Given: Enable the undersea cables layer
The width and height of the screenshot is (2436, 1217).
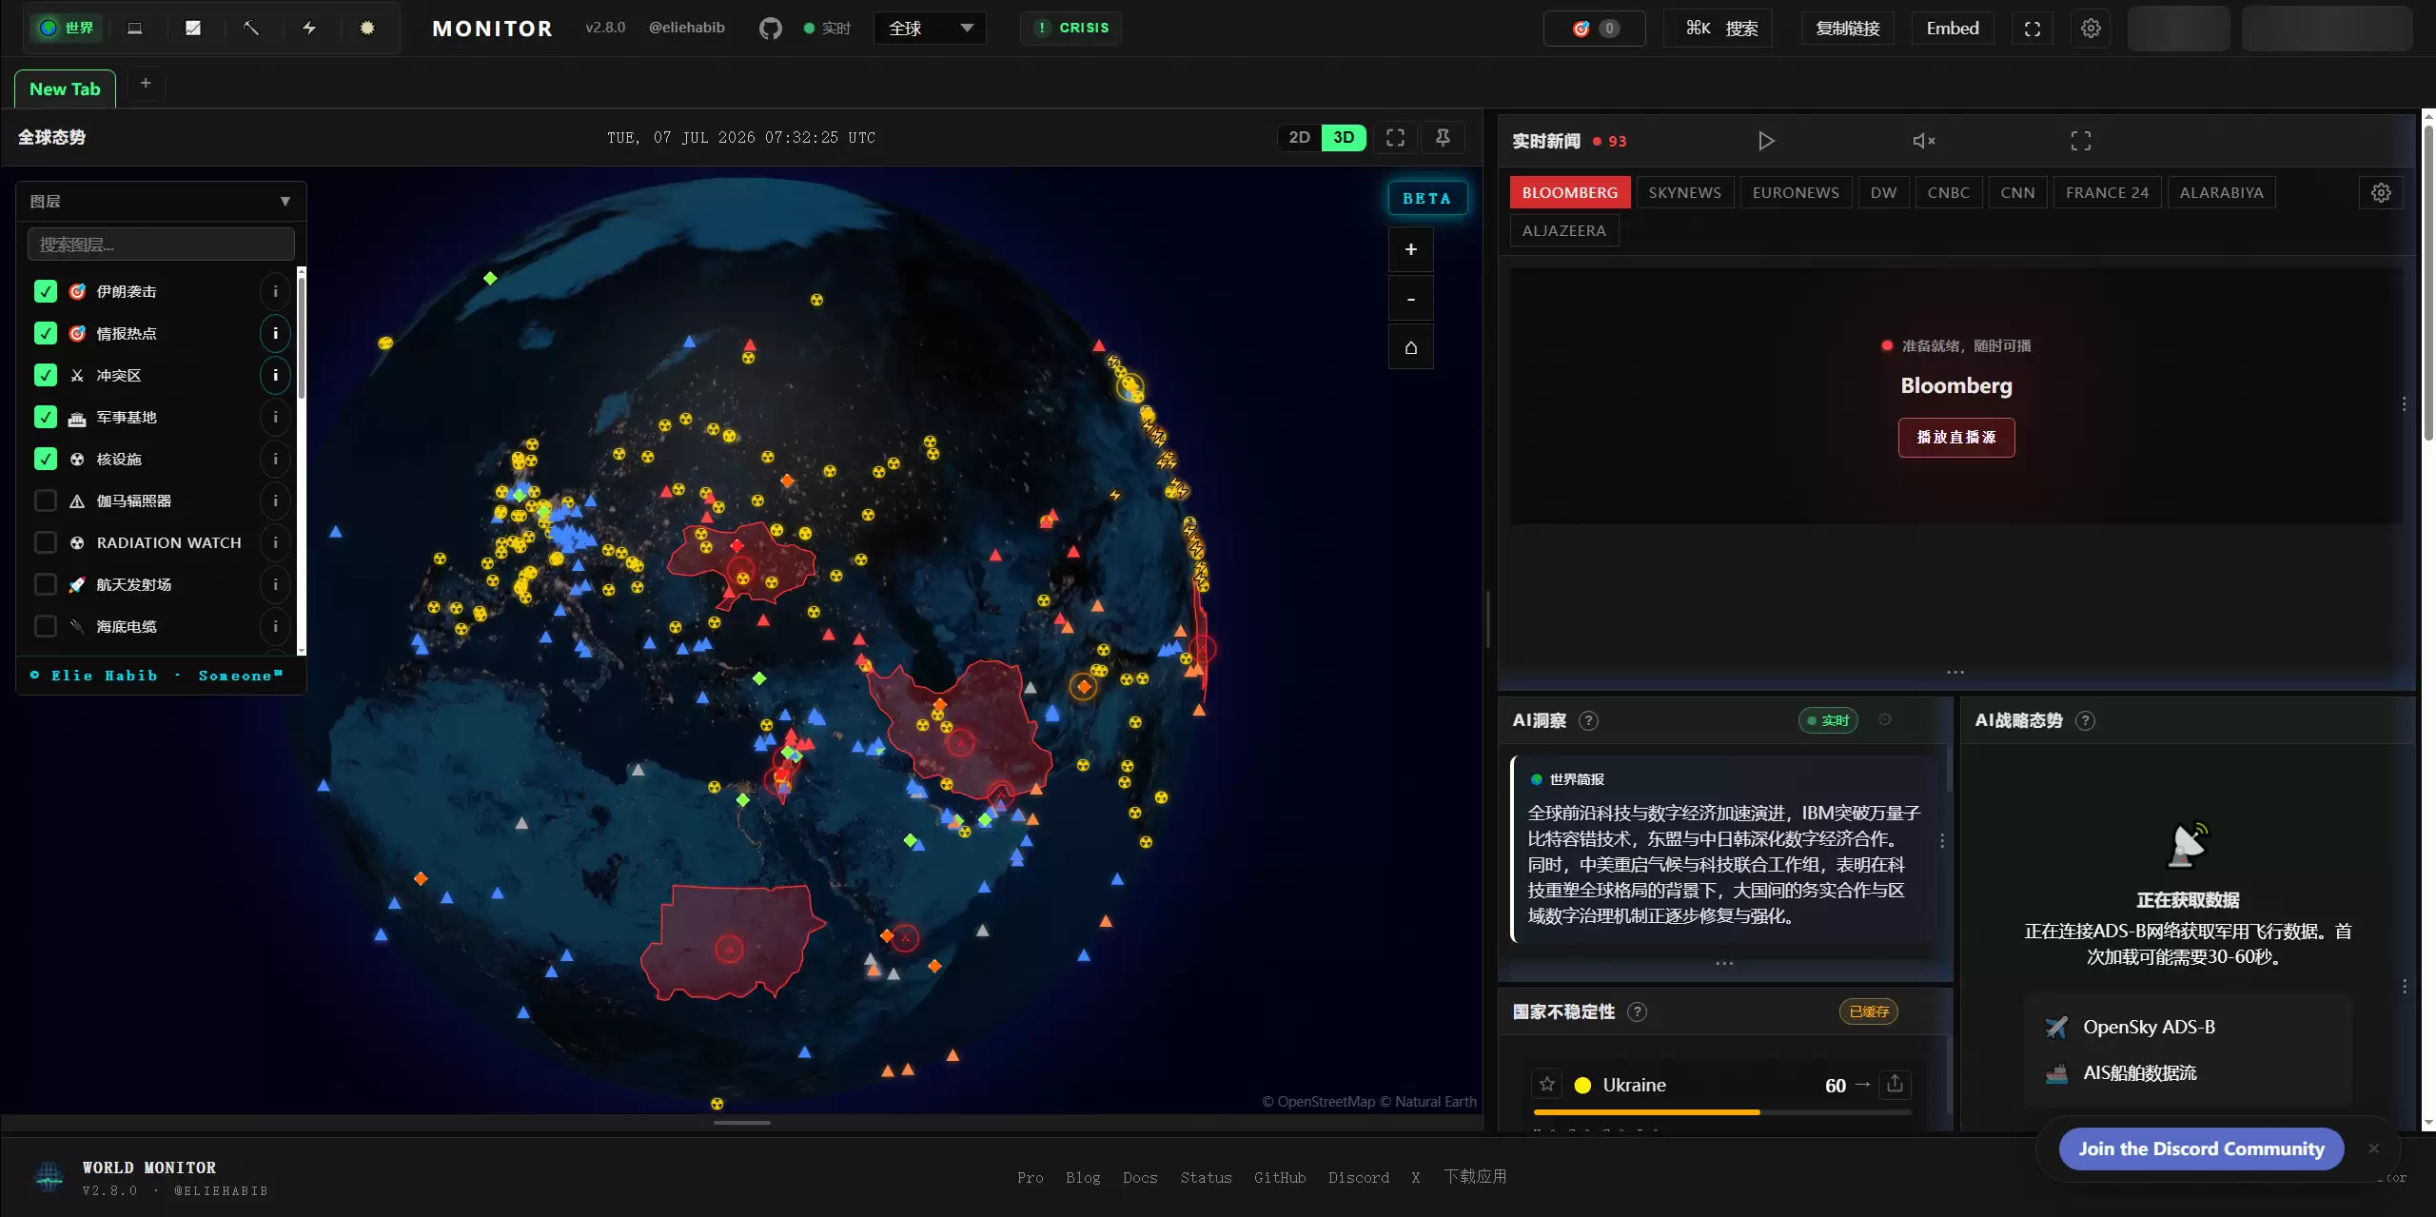Looking at the screenshot, I should 46,627.
